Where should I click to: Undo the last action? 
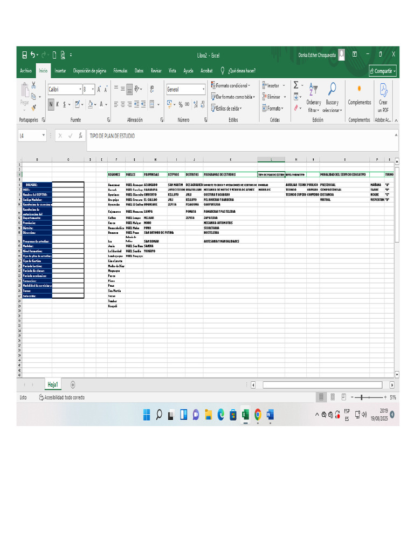tap(32, 55)
